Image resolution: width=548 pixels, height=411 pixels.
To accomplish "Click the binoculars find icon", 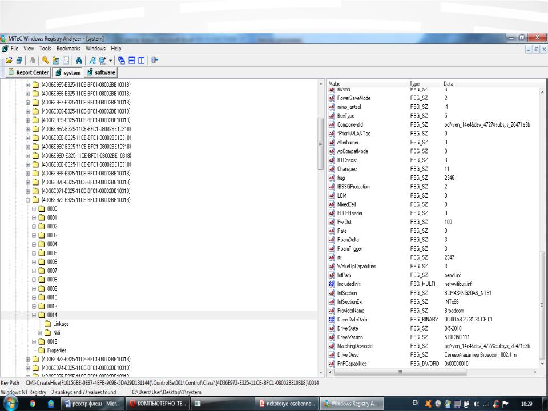I will (79, 60).
